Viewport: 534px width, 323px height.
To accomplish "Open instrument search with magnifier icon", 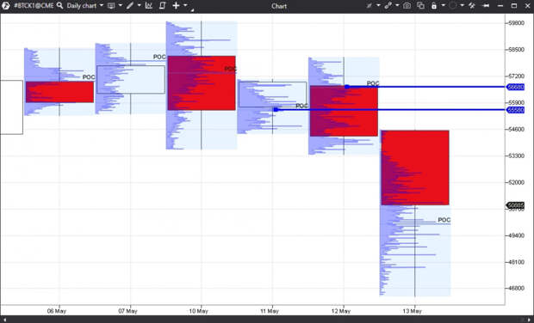I will pyautogui.click(x=60, y=5).
